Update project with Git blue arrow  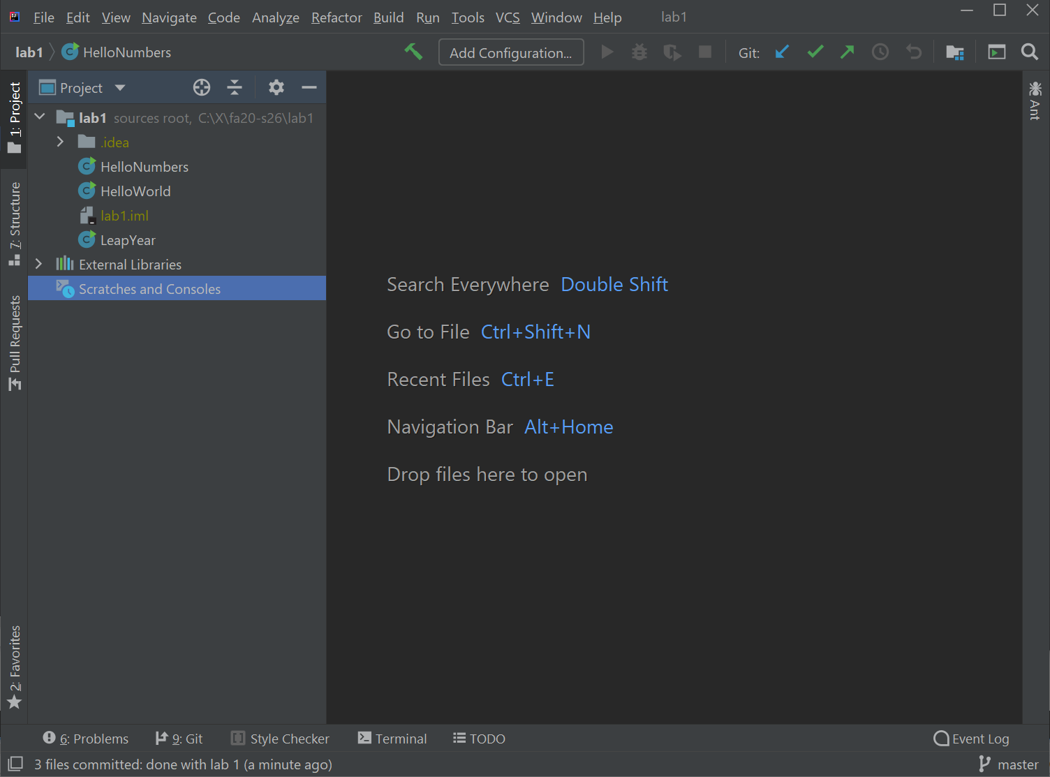point(783,52)
